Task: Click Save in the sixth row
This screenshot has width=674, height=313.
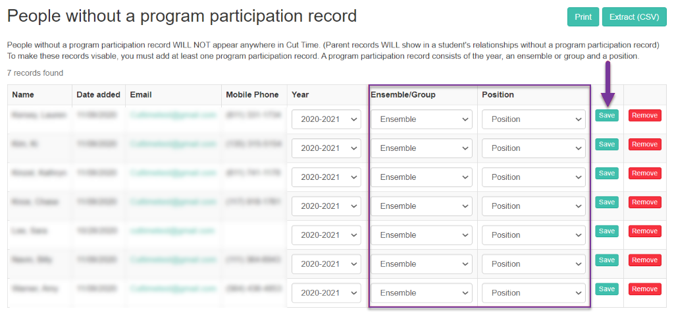Action: click(606, 260)
